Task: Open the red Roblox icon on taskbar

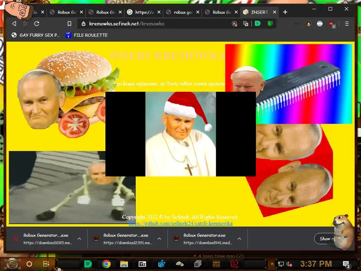Action: click(234, 264)
